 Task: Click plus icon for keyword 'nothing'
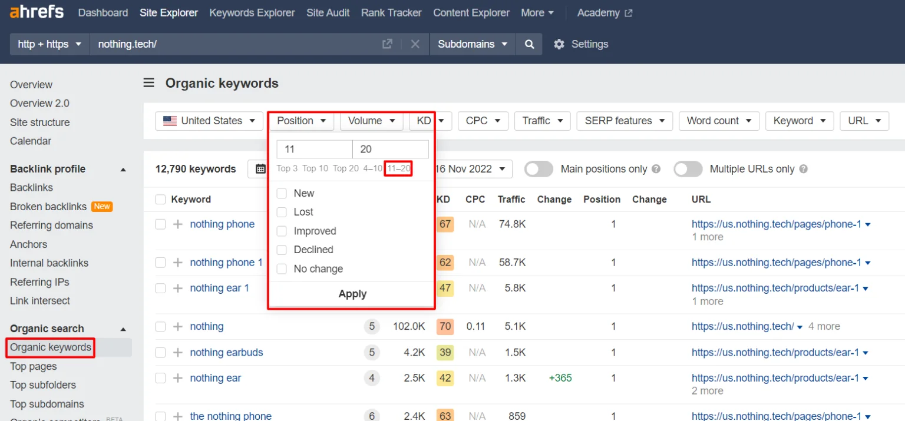[178, 326]
